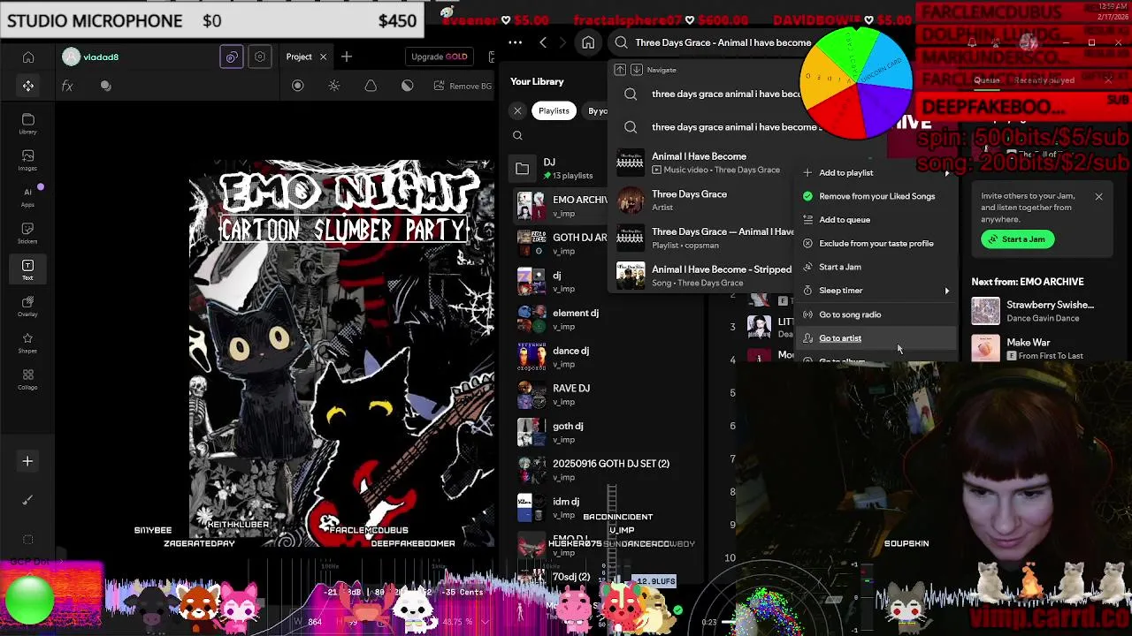Close the Project tab
1132x636 pixels.
(323, 57)
